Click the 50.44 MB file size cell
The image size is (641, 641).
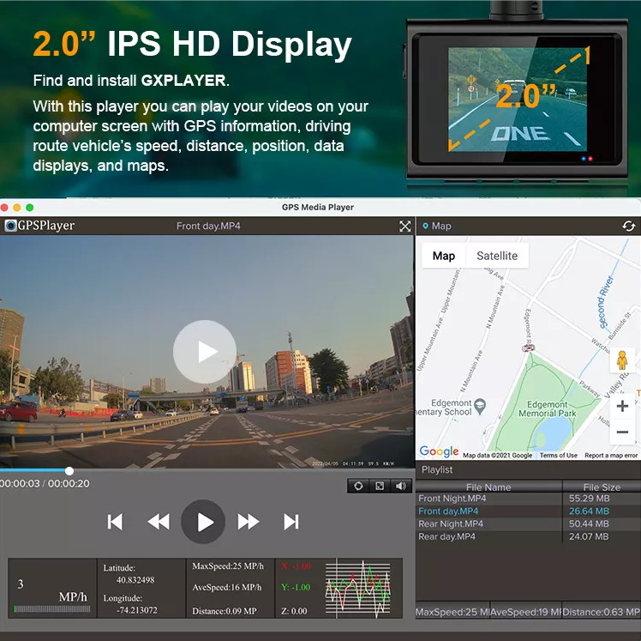tap(589, 524)
